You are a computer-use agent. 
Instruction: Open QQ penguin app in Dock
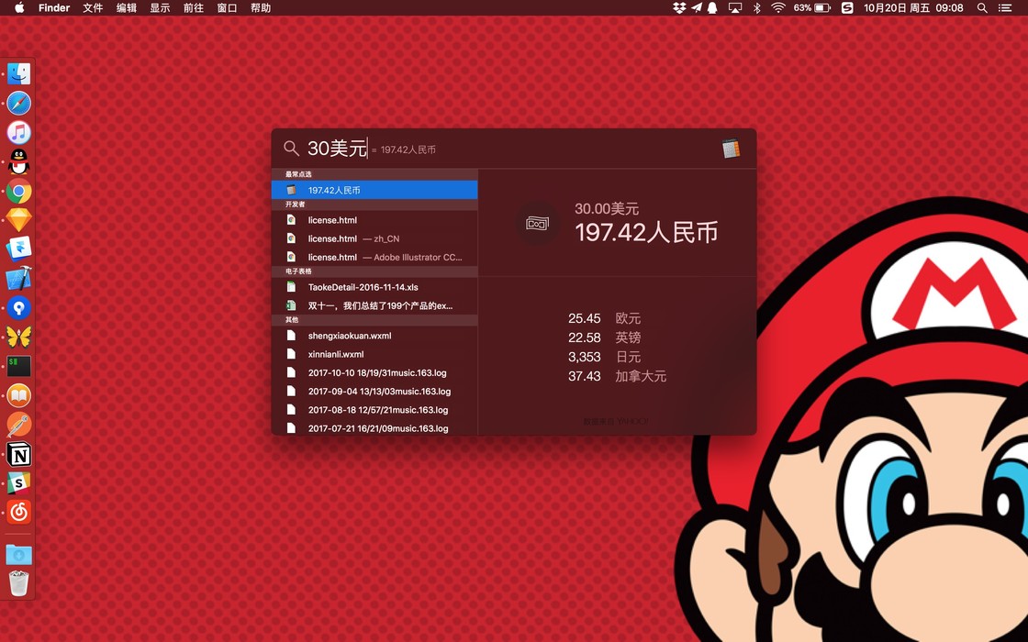coord(18,162)
